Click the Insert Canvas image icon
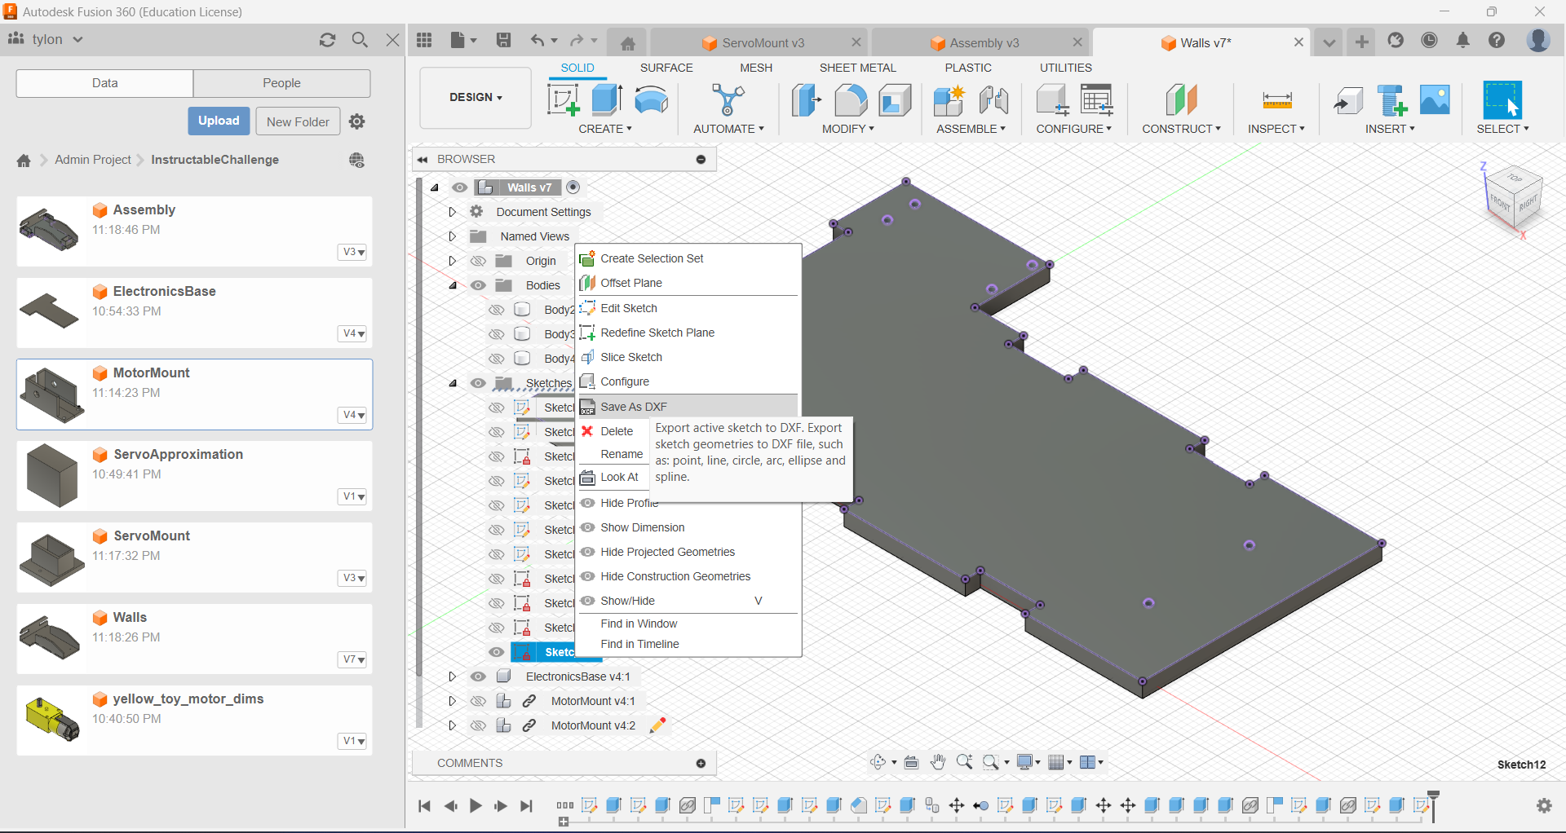1566x833 pixels. coord(1435,99)
